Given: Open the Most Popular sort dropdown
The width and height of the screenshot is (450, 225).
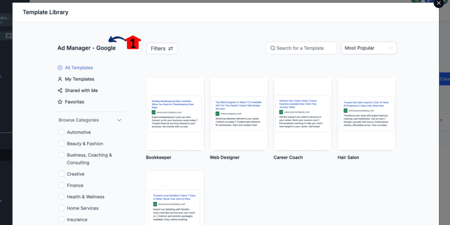Looking at the screenshot, I should click(x=369, y=48).
